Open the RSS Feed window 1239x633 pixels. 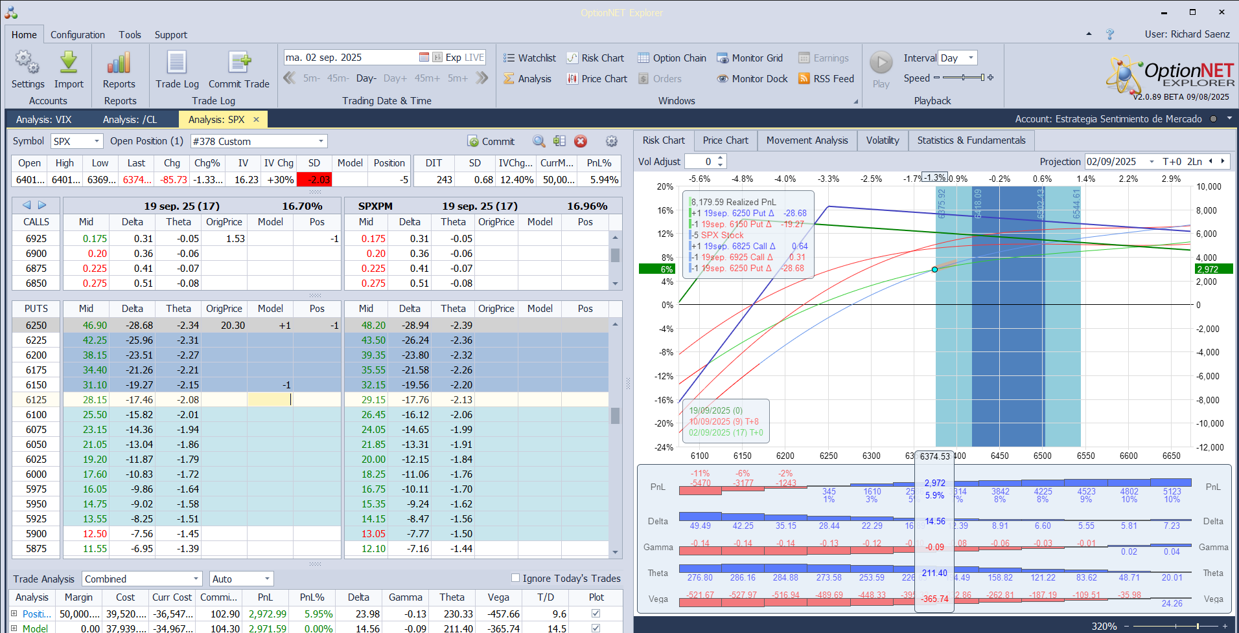826,79
